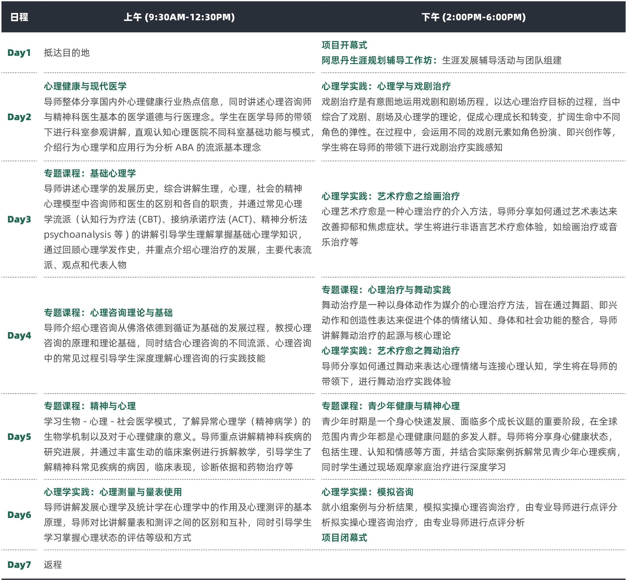Viewport: 626px width, 580px height.
Task: Select the Day5 row label
Action: coord(19,436)
